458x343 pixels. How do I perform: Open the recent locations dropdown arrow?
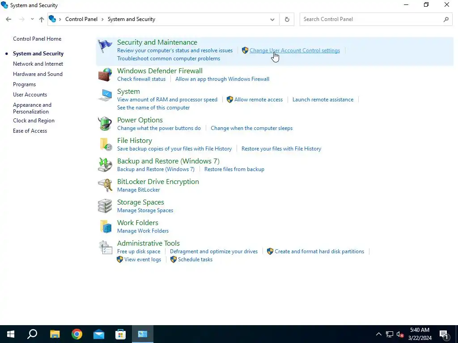click(32, 19)
